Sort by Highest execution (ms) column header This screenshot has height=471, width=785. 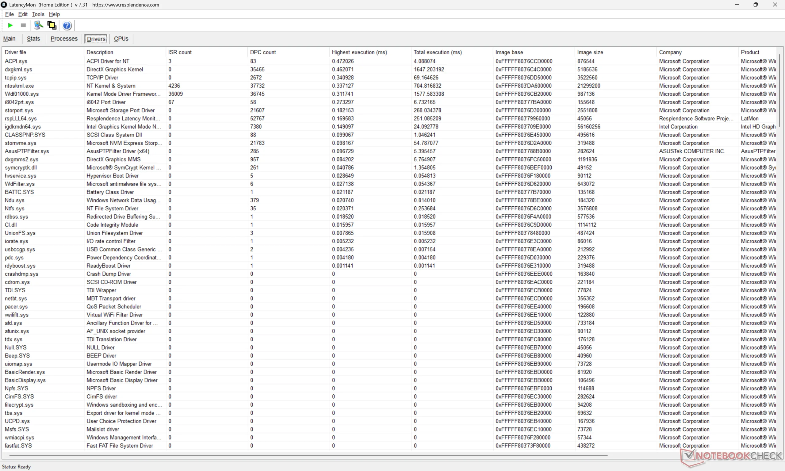[359, 52]
